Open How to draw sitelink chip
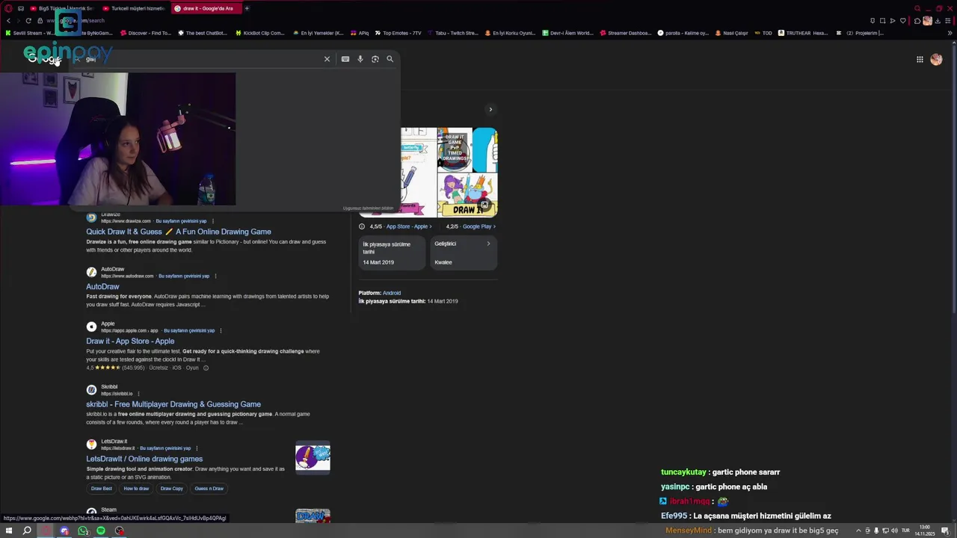Image resolution: width=957 pixels, height=538 pixels. (136, 489)
